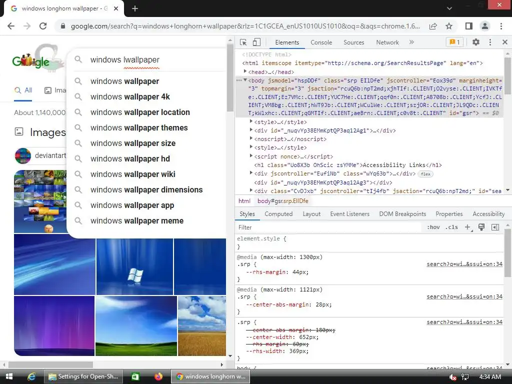This screenshot has width=512, height=384.
Task: Click the Google doodle logo
Action: [37, 58]
